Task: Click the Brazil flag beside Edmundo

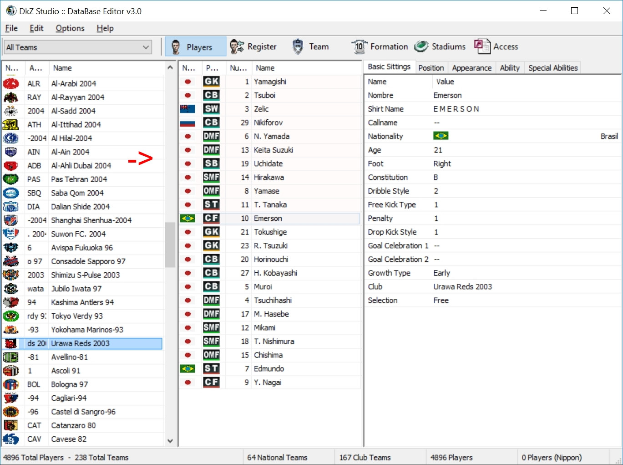Action: [x=187, y=368]
